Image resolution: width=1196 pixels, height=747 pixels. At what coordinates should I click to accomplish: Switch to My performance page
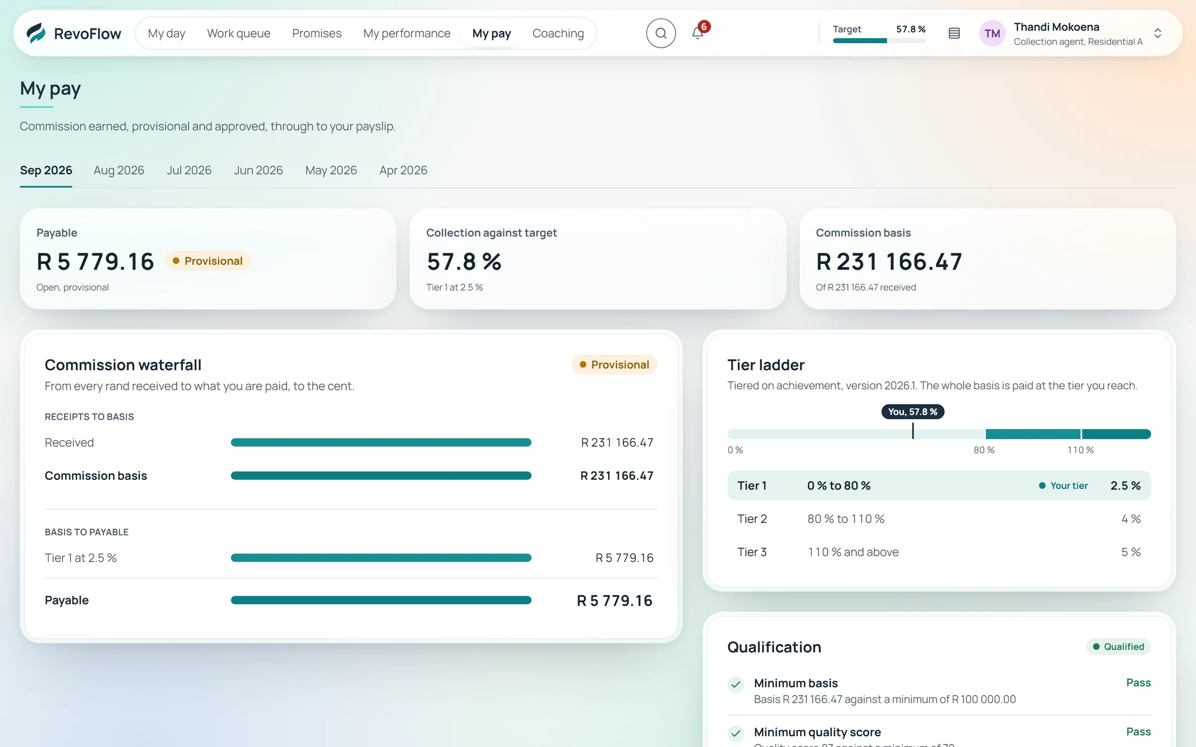[x=407, y=33]
